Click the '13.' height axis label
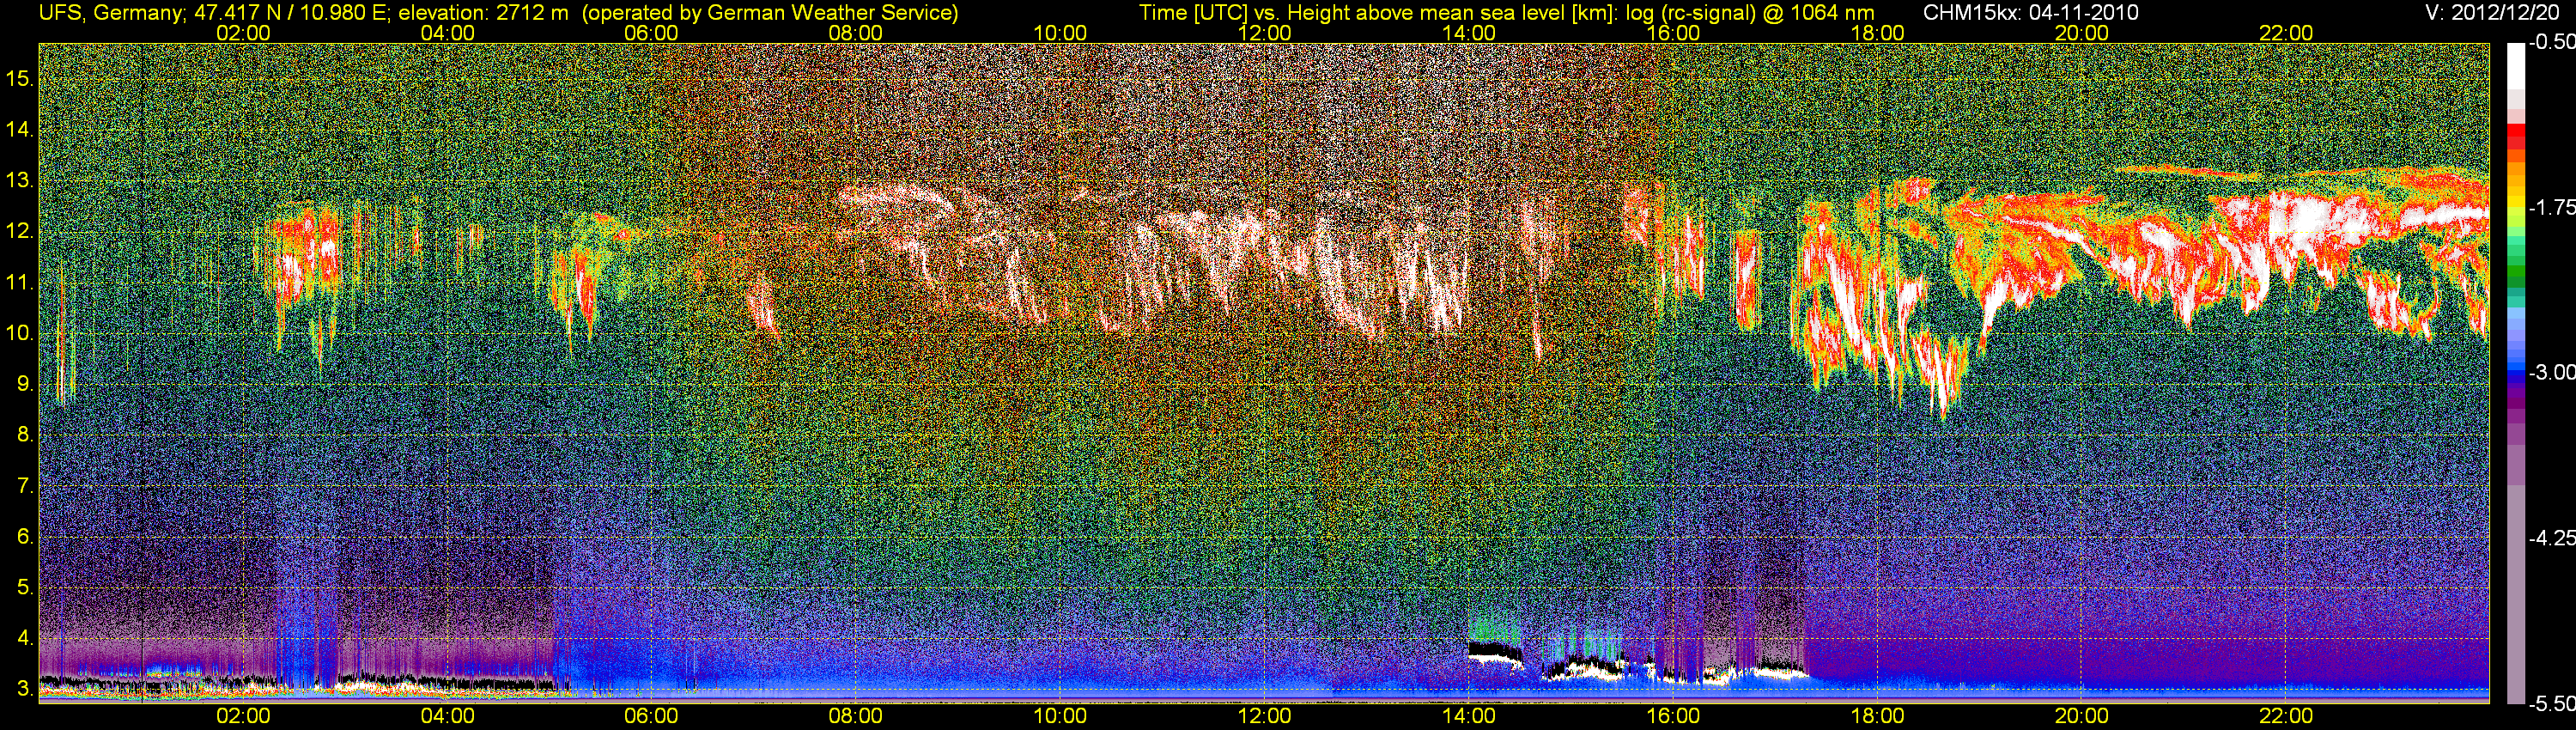 point(20,180)
